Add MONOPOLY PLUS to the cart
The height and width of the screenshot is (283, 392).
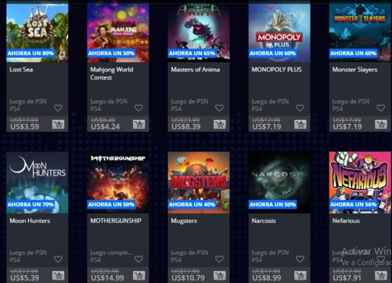300,124
